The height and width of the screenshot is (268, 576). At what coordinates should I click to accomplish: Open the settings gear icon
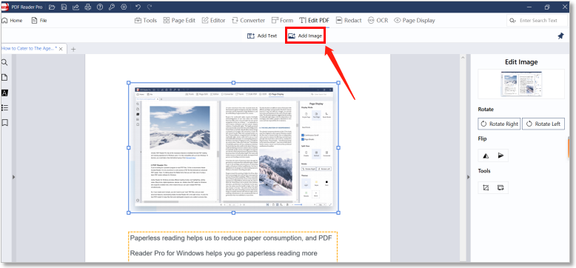124,7
